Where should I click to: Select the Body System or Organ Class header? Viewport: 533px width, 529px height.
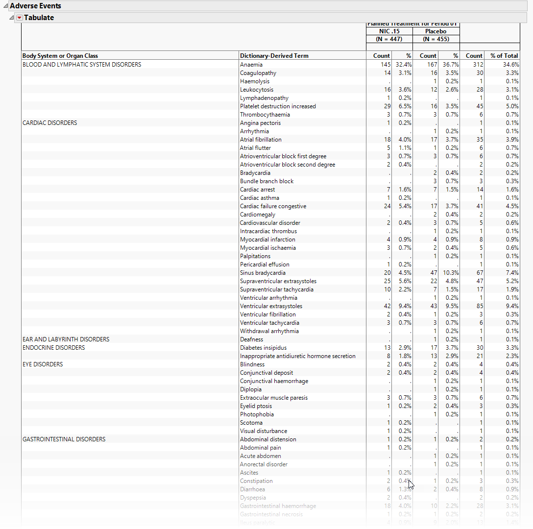(60, 56)
